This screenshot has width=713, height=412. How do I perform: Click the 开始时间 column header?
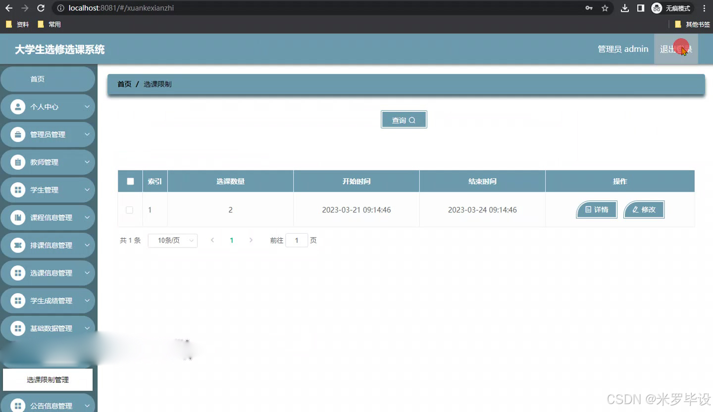click(356, 181)
